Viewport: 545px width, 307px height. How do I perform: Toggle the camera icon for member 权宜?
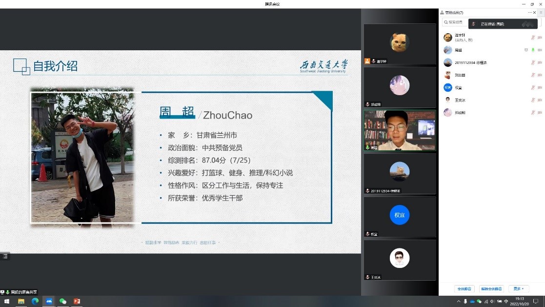click(x=540, y=88)
